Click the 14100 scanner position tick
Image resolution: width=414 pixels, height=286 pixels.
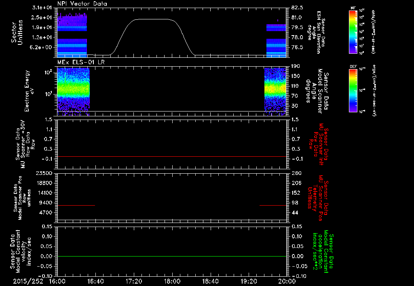44,193
